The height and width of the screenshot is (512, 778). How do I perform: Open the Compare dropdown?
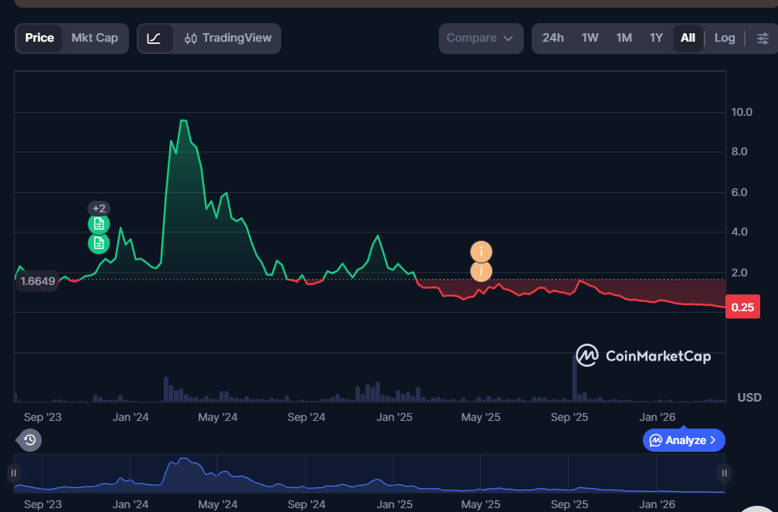480,37
